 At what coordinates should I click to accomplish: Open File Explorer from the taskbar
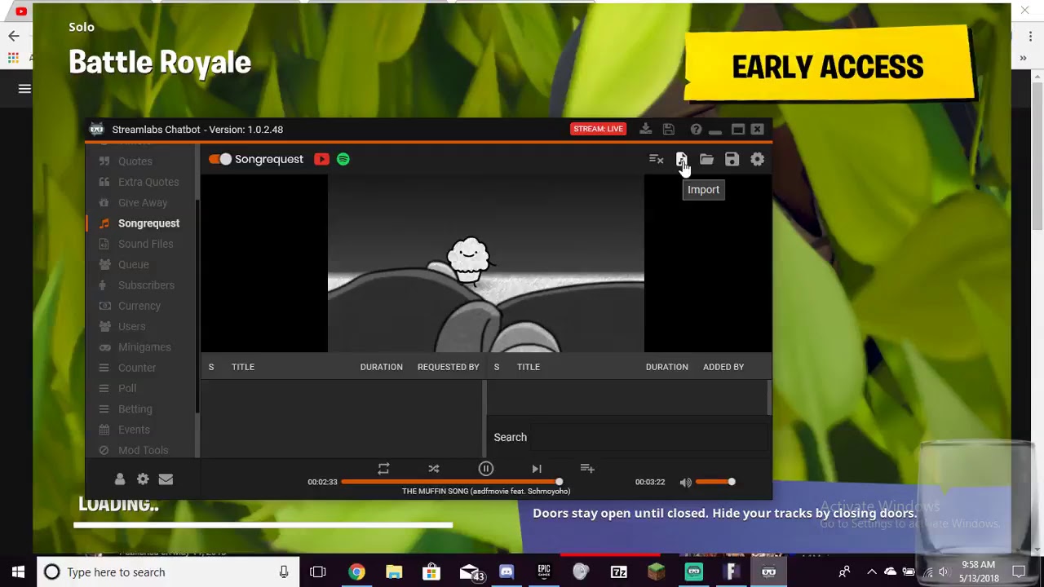click(394, 572)
